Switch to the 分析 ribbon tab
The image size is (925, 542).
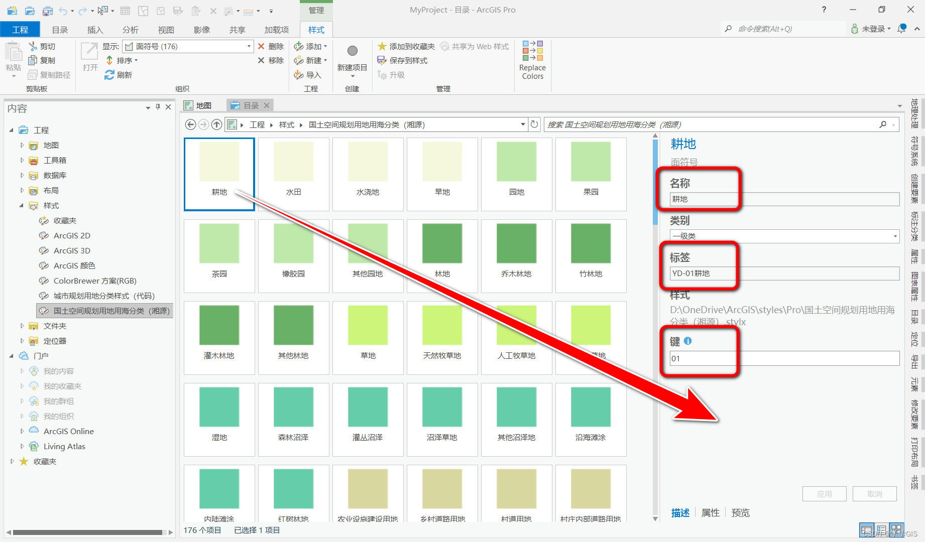pyautogui.click(x=130, y=30)
